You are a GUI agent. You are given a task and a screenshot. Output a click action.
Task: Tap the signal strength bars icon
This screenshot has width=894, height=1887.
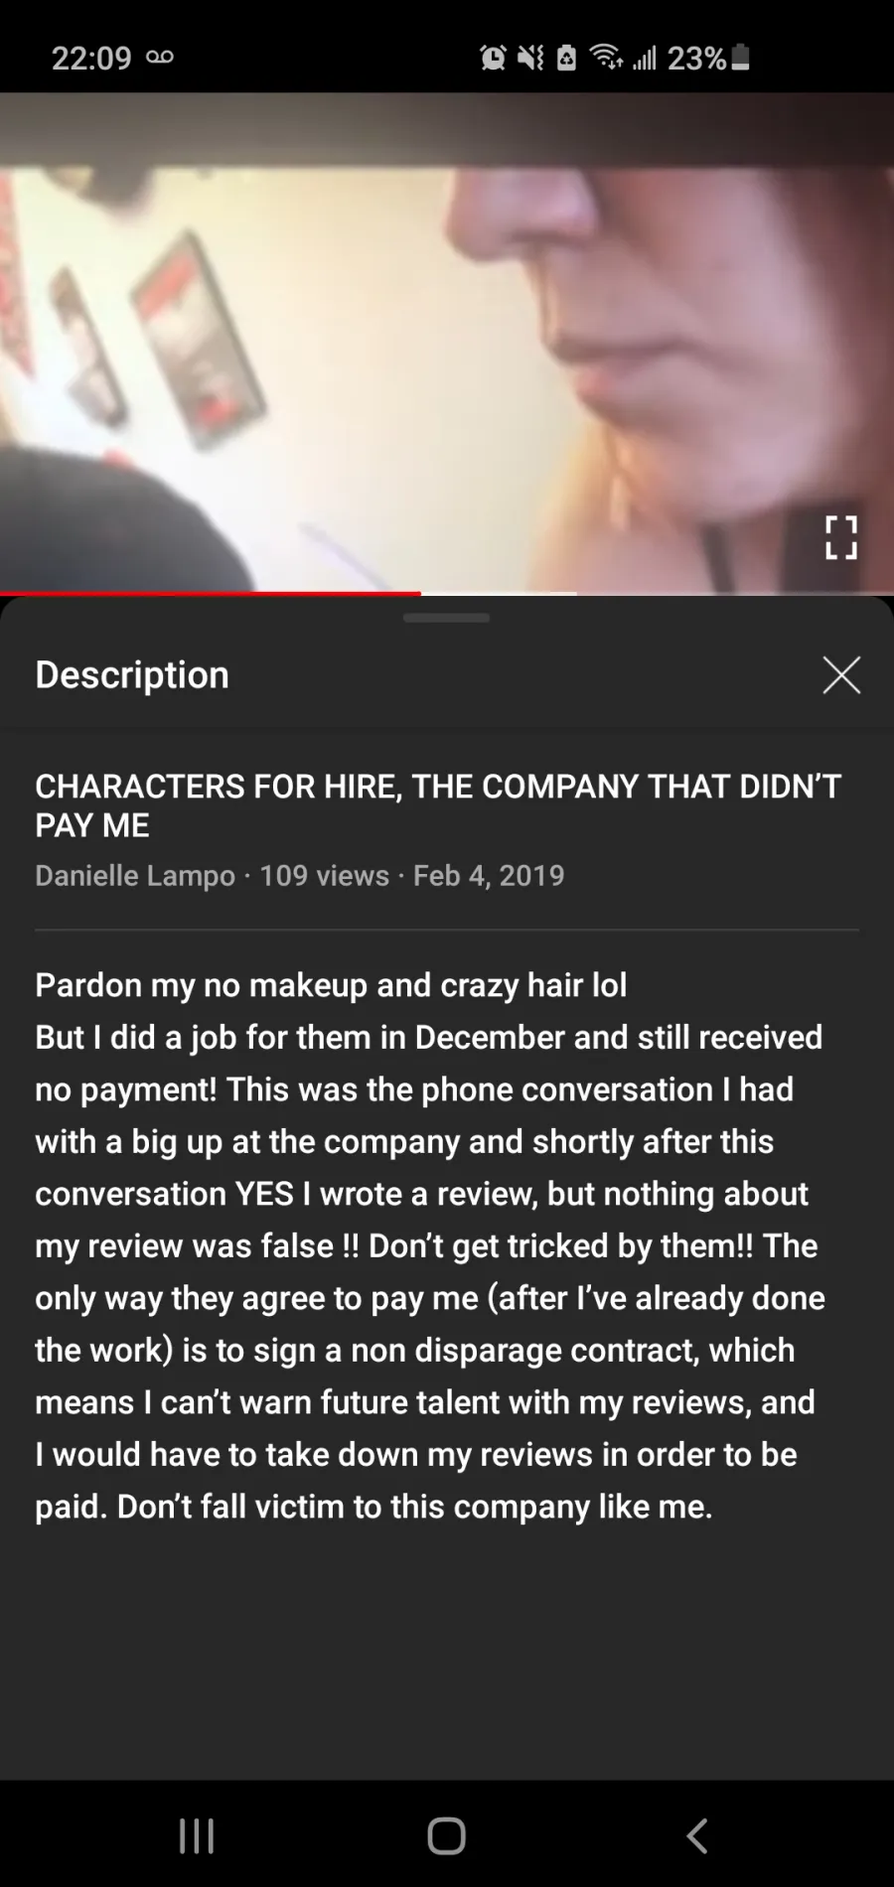click(645, 58)
